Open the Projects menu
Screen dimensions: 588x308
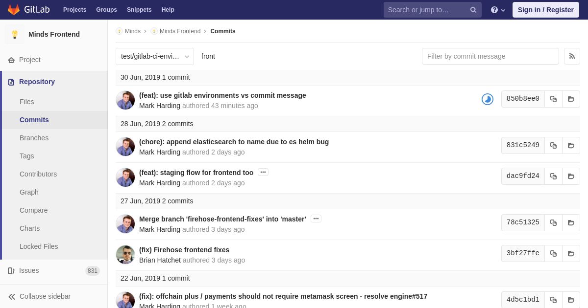pos(74,10)
